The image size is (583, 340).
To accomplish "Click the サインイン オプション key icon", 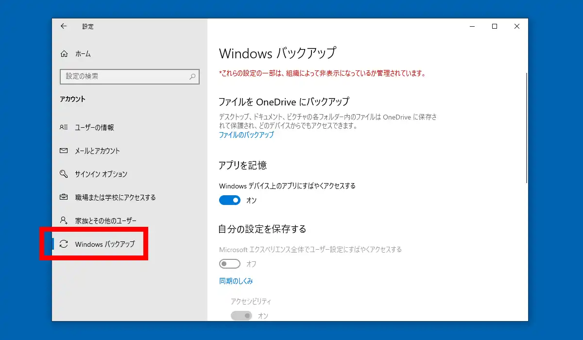I will point(64,174).
